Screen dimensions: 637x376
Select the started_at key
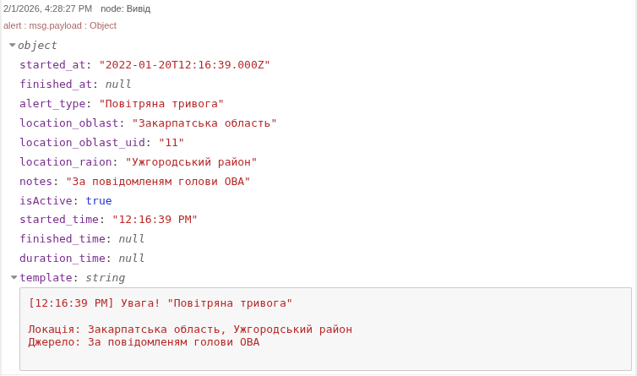[x=52, y=65]
